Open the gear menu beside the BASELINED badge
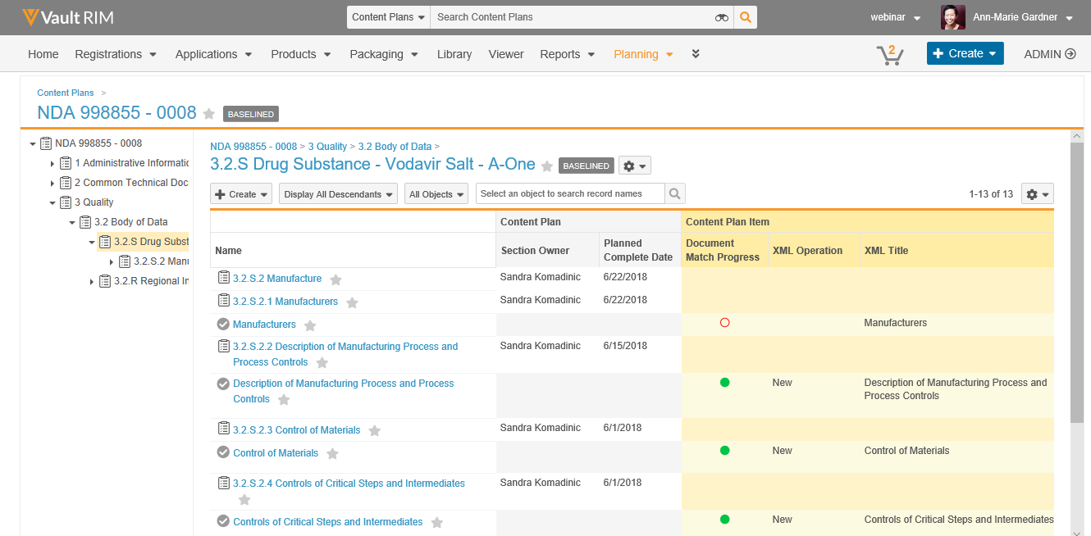Screen dimensions: 1091x536 [x=634, y=166]
